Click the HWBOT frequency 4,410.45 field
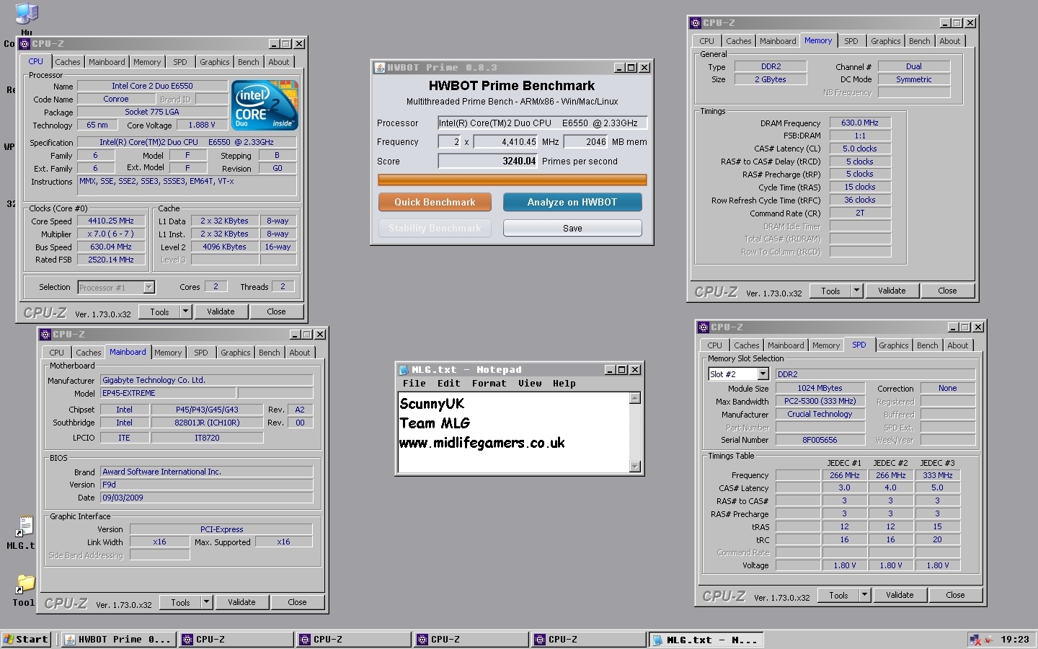The image size is (1038, 649). [x=506, y=142]
